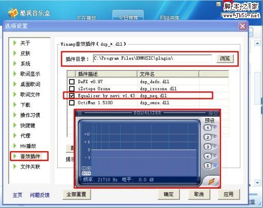Screen dimensions: 263x208
Task: Load equalizer preset 4
Action: (208, 156)
